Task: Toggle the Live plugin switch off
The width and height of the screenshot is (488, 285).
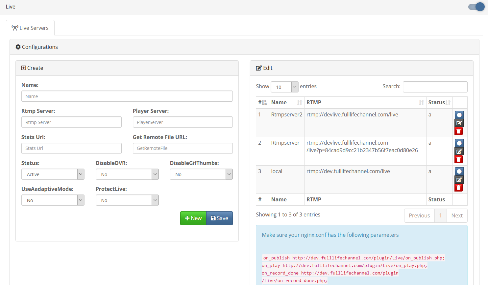Action: 476,7
